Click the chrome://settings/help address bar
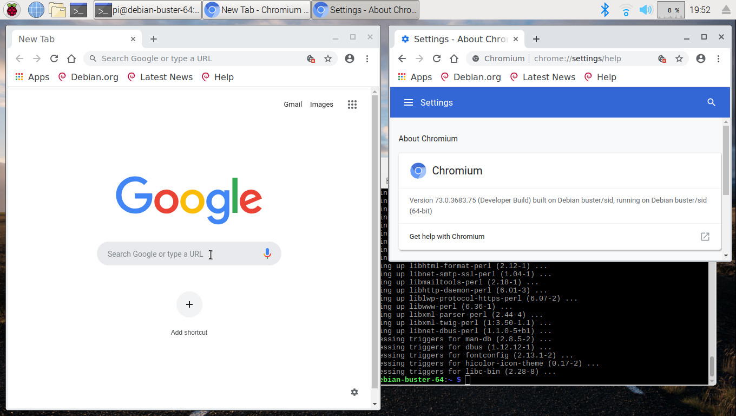 [577, 58]
